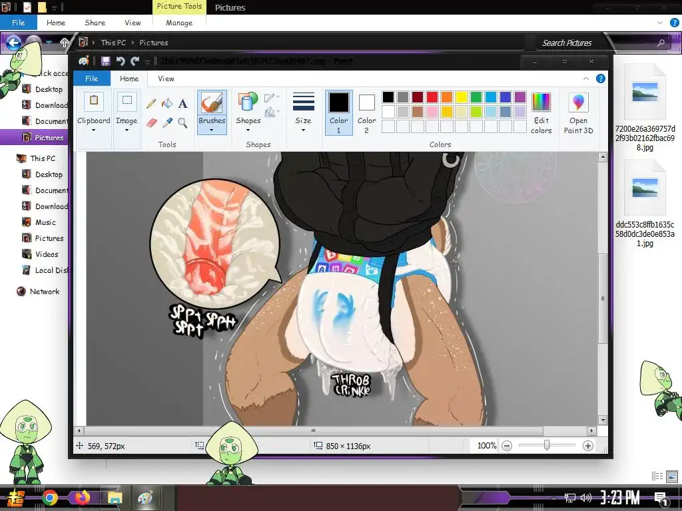This screenshot has height=511, width=682.
Task: Open File Explorer from the taskbar
Action: pyautogui.click(x=115, y=498)
